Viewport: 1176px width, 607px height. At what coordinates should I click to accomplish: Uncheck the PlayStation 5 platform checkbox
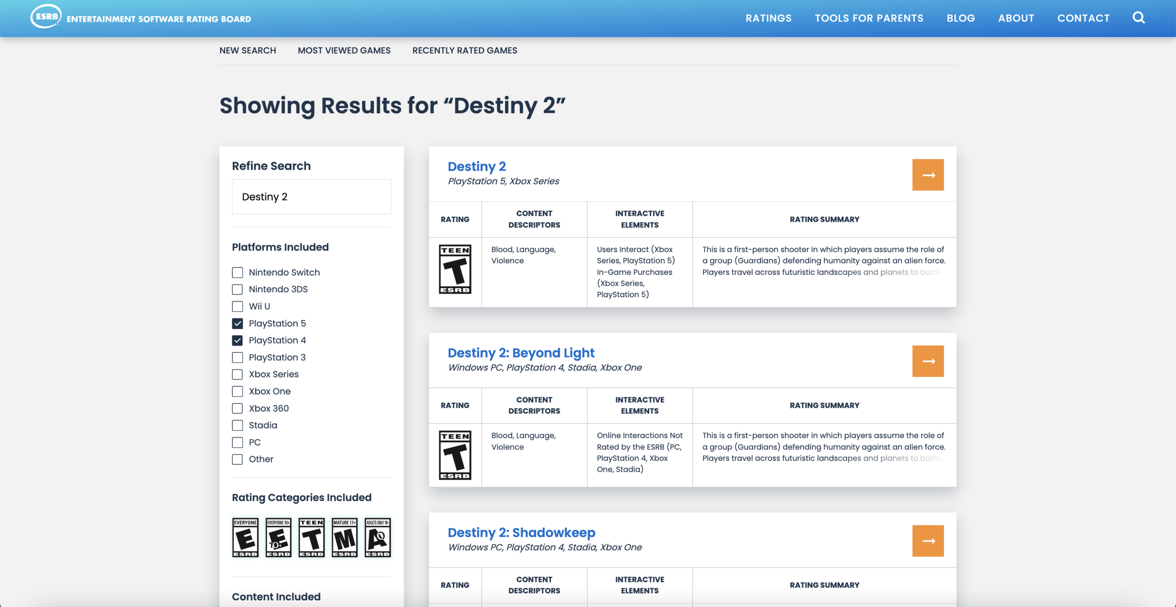pyautogui.click(x=238, y=323)
